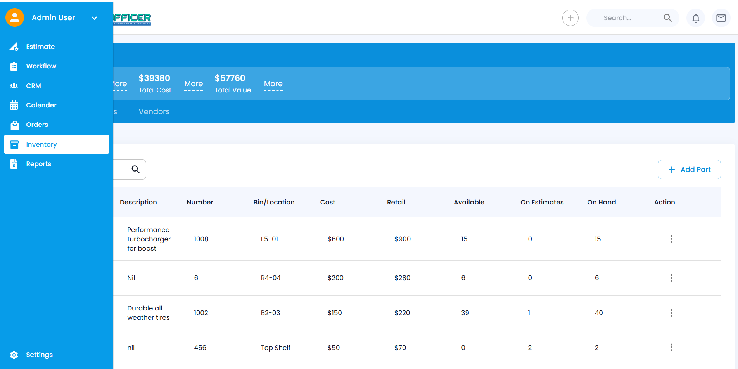Switch to the Vendors tab
Screen dimensions: 738x369
154,112
